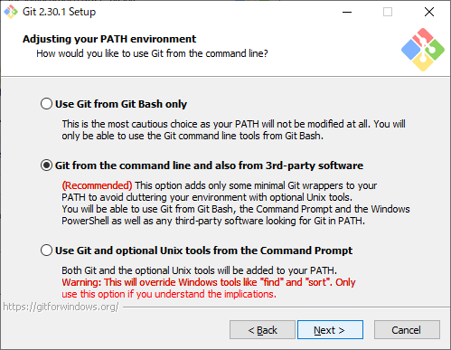Click the "3rd-party software" option label
Viewport: 451px width, 350px height.
209,166
